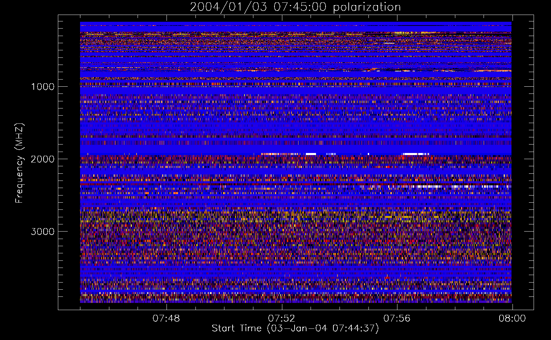The height and width of the screenshot is (340, 551).
Task: Select the 'Start Time (03-Jan-04 07:44:37)' axis label
Action: (x=295, y=328)
